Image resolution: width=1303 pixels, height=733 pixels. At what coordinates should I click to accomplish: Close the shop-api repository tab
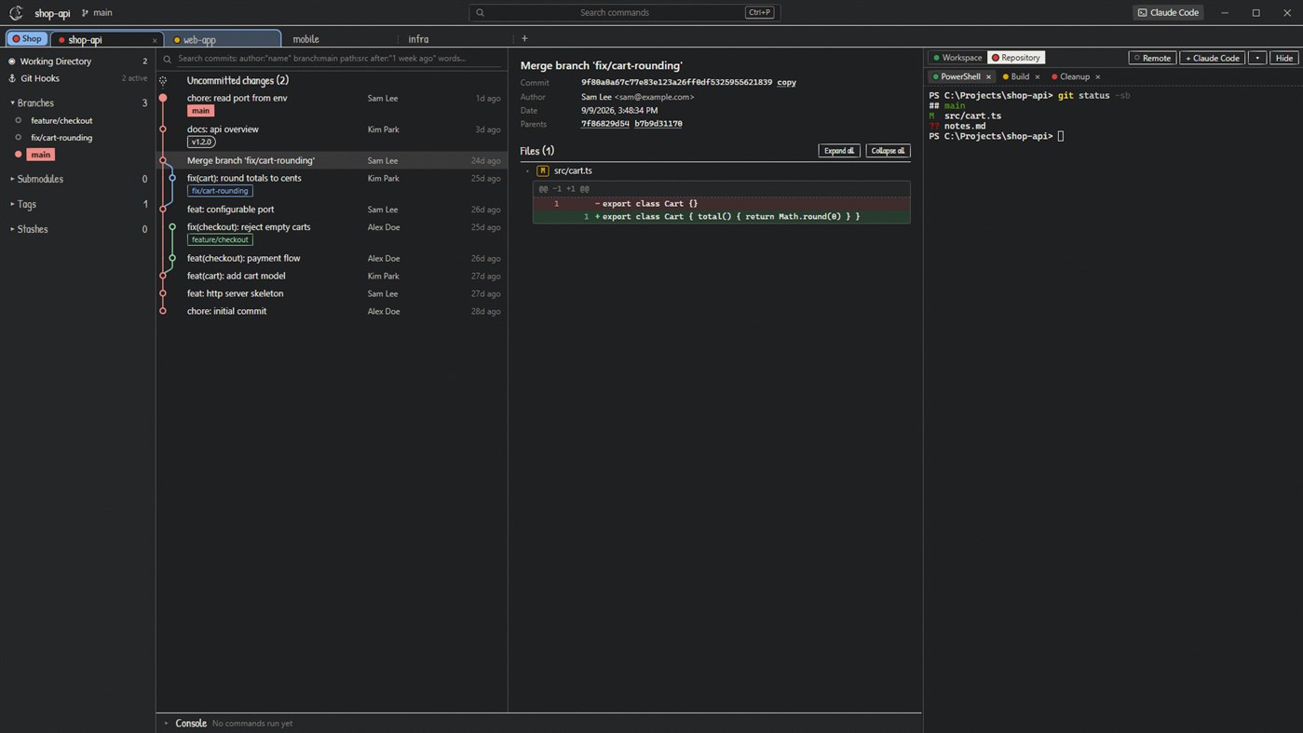155,40
